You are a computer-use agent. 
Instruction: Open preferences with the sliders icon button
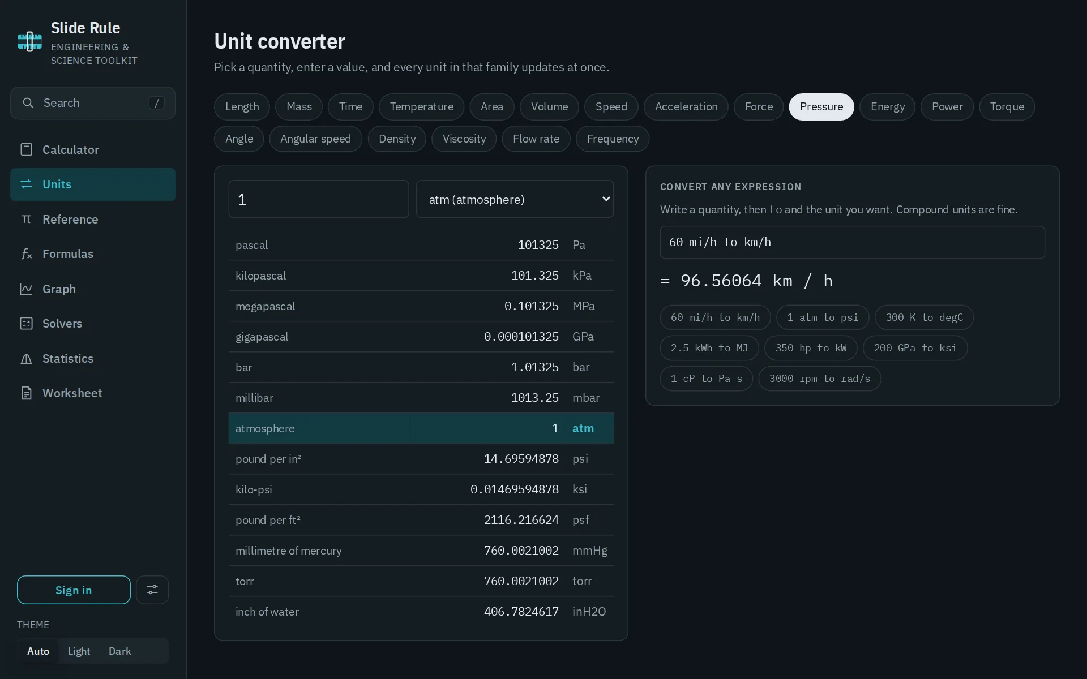(152, 590)
